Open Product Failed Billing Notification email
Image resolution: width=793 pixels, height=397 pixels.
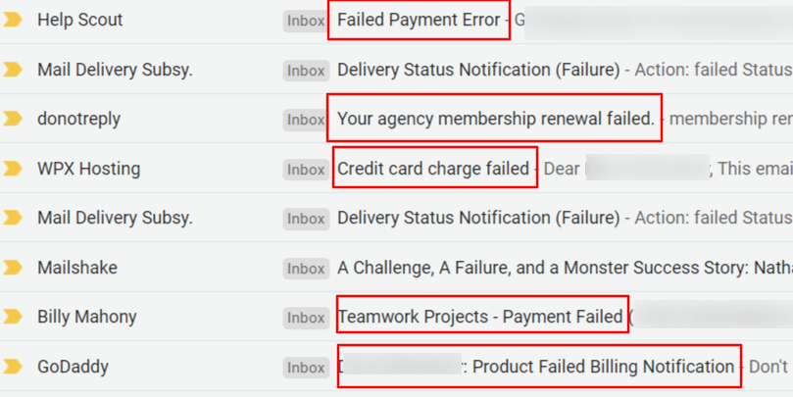(x=602, y=367)
